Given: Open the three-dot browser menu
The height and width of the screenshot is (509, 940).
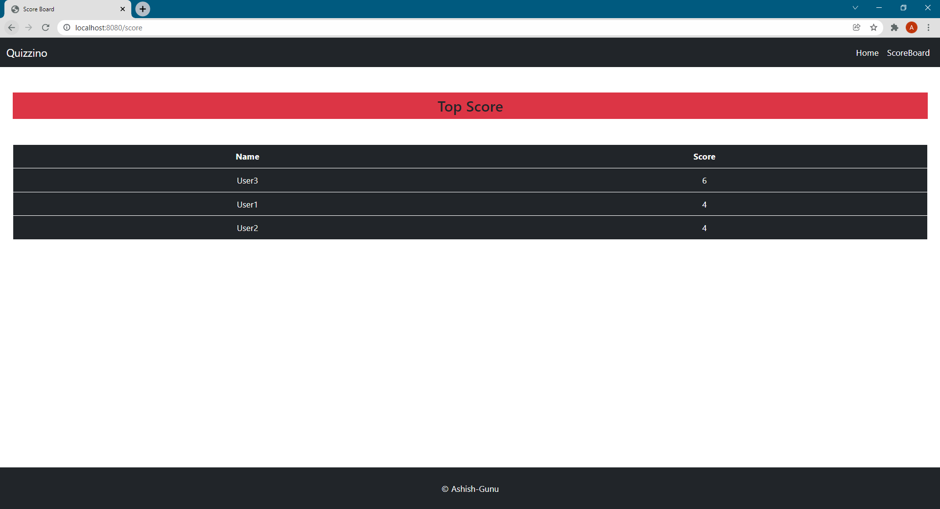Looking at the screenshot, I should click(929, 27).
